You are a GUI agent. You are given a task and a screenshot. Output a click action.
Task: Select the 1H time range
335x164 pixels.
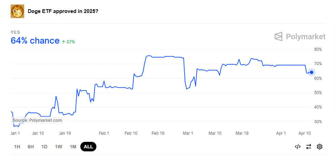tap(17, 147)
